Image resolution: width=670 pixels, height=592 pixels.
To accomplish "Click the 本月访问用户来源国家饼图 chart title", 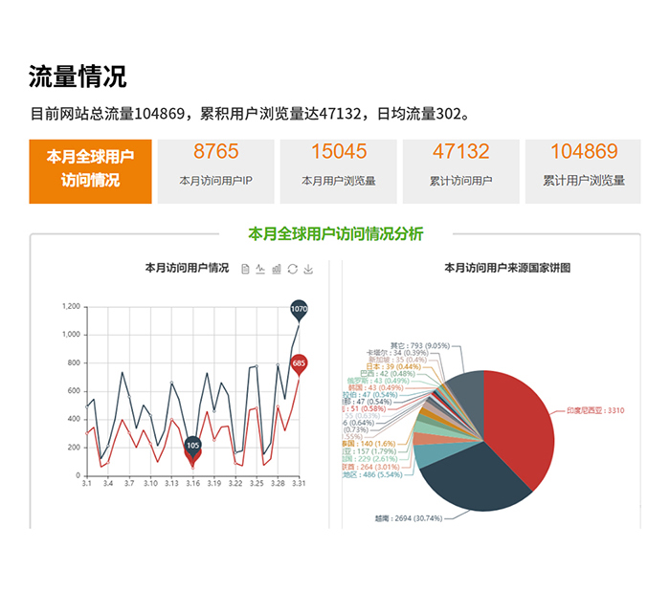I will [507, 268].
